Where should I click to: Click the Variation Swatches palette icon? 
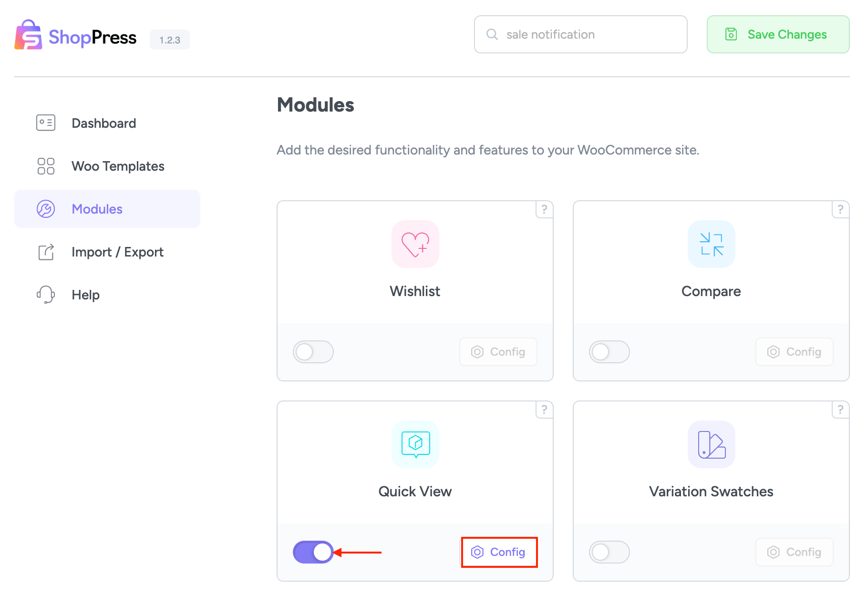711,444
